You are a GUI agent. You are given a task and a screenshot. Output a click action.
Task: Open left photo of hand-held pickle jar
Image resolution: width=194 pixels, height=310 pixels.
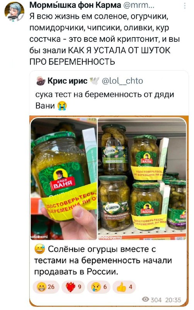pyautogui.click(x=64, y=179)
